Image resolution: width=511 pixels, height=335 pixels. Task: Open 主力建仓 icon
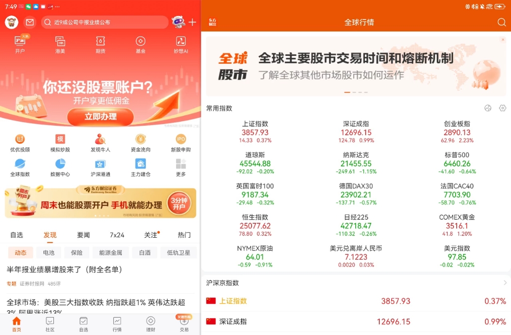coord(141,167)
